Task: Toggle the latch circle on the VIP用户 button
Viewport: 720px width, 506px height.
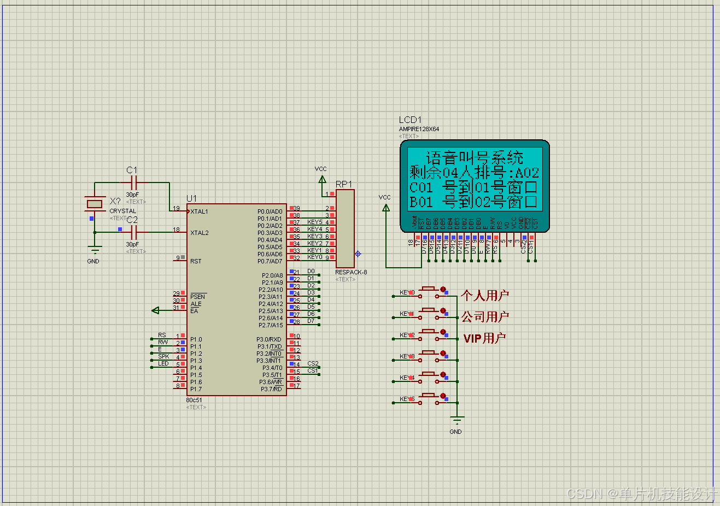Action: point(443,332)
